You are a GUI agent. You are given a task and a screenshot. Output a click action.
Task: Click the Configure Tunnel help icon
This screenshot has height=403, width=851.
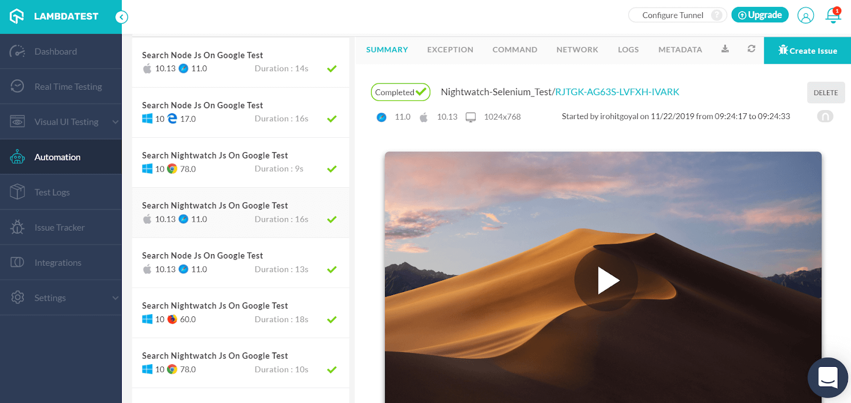click(717, 15)
